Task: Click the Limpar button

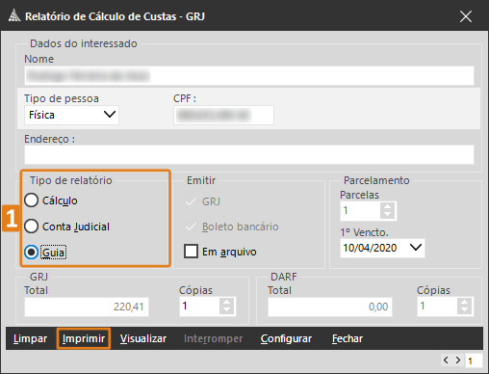Action: point(30,338)
